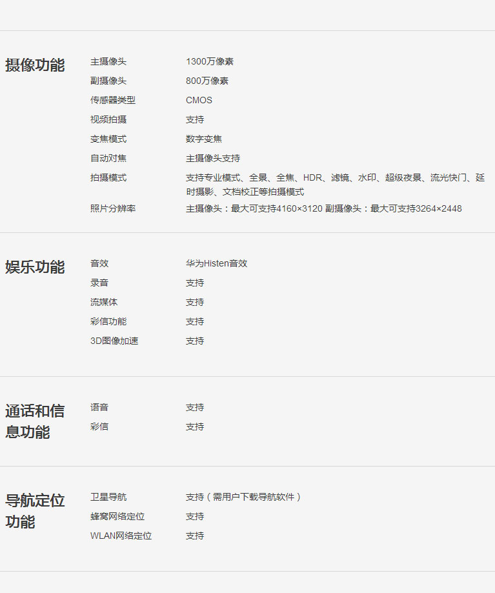Click the 3D图像加速 label
The width and height of the screenshot is (495, 593).
click(114, 341)
